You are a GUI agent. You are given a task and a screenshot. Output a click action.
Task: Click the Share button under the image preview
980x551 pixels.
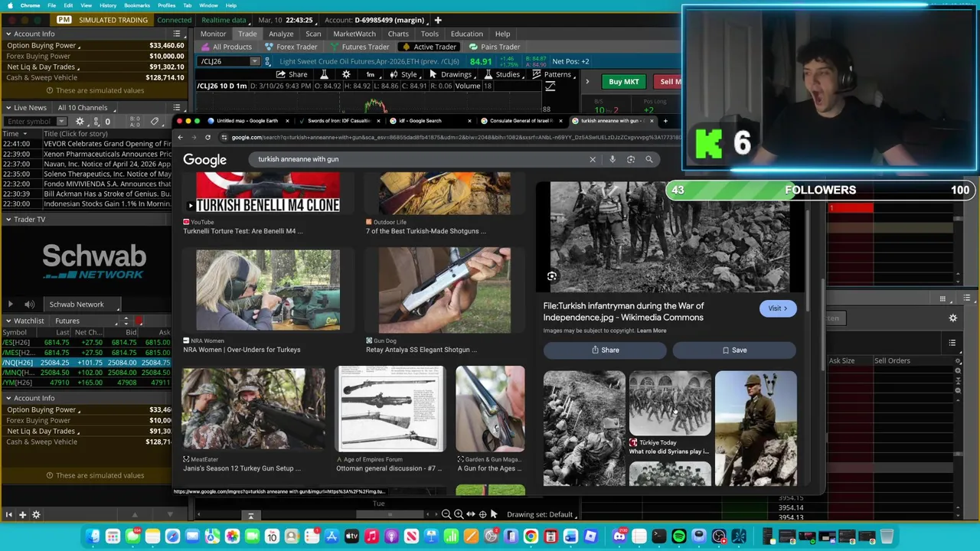pos(605,350)
